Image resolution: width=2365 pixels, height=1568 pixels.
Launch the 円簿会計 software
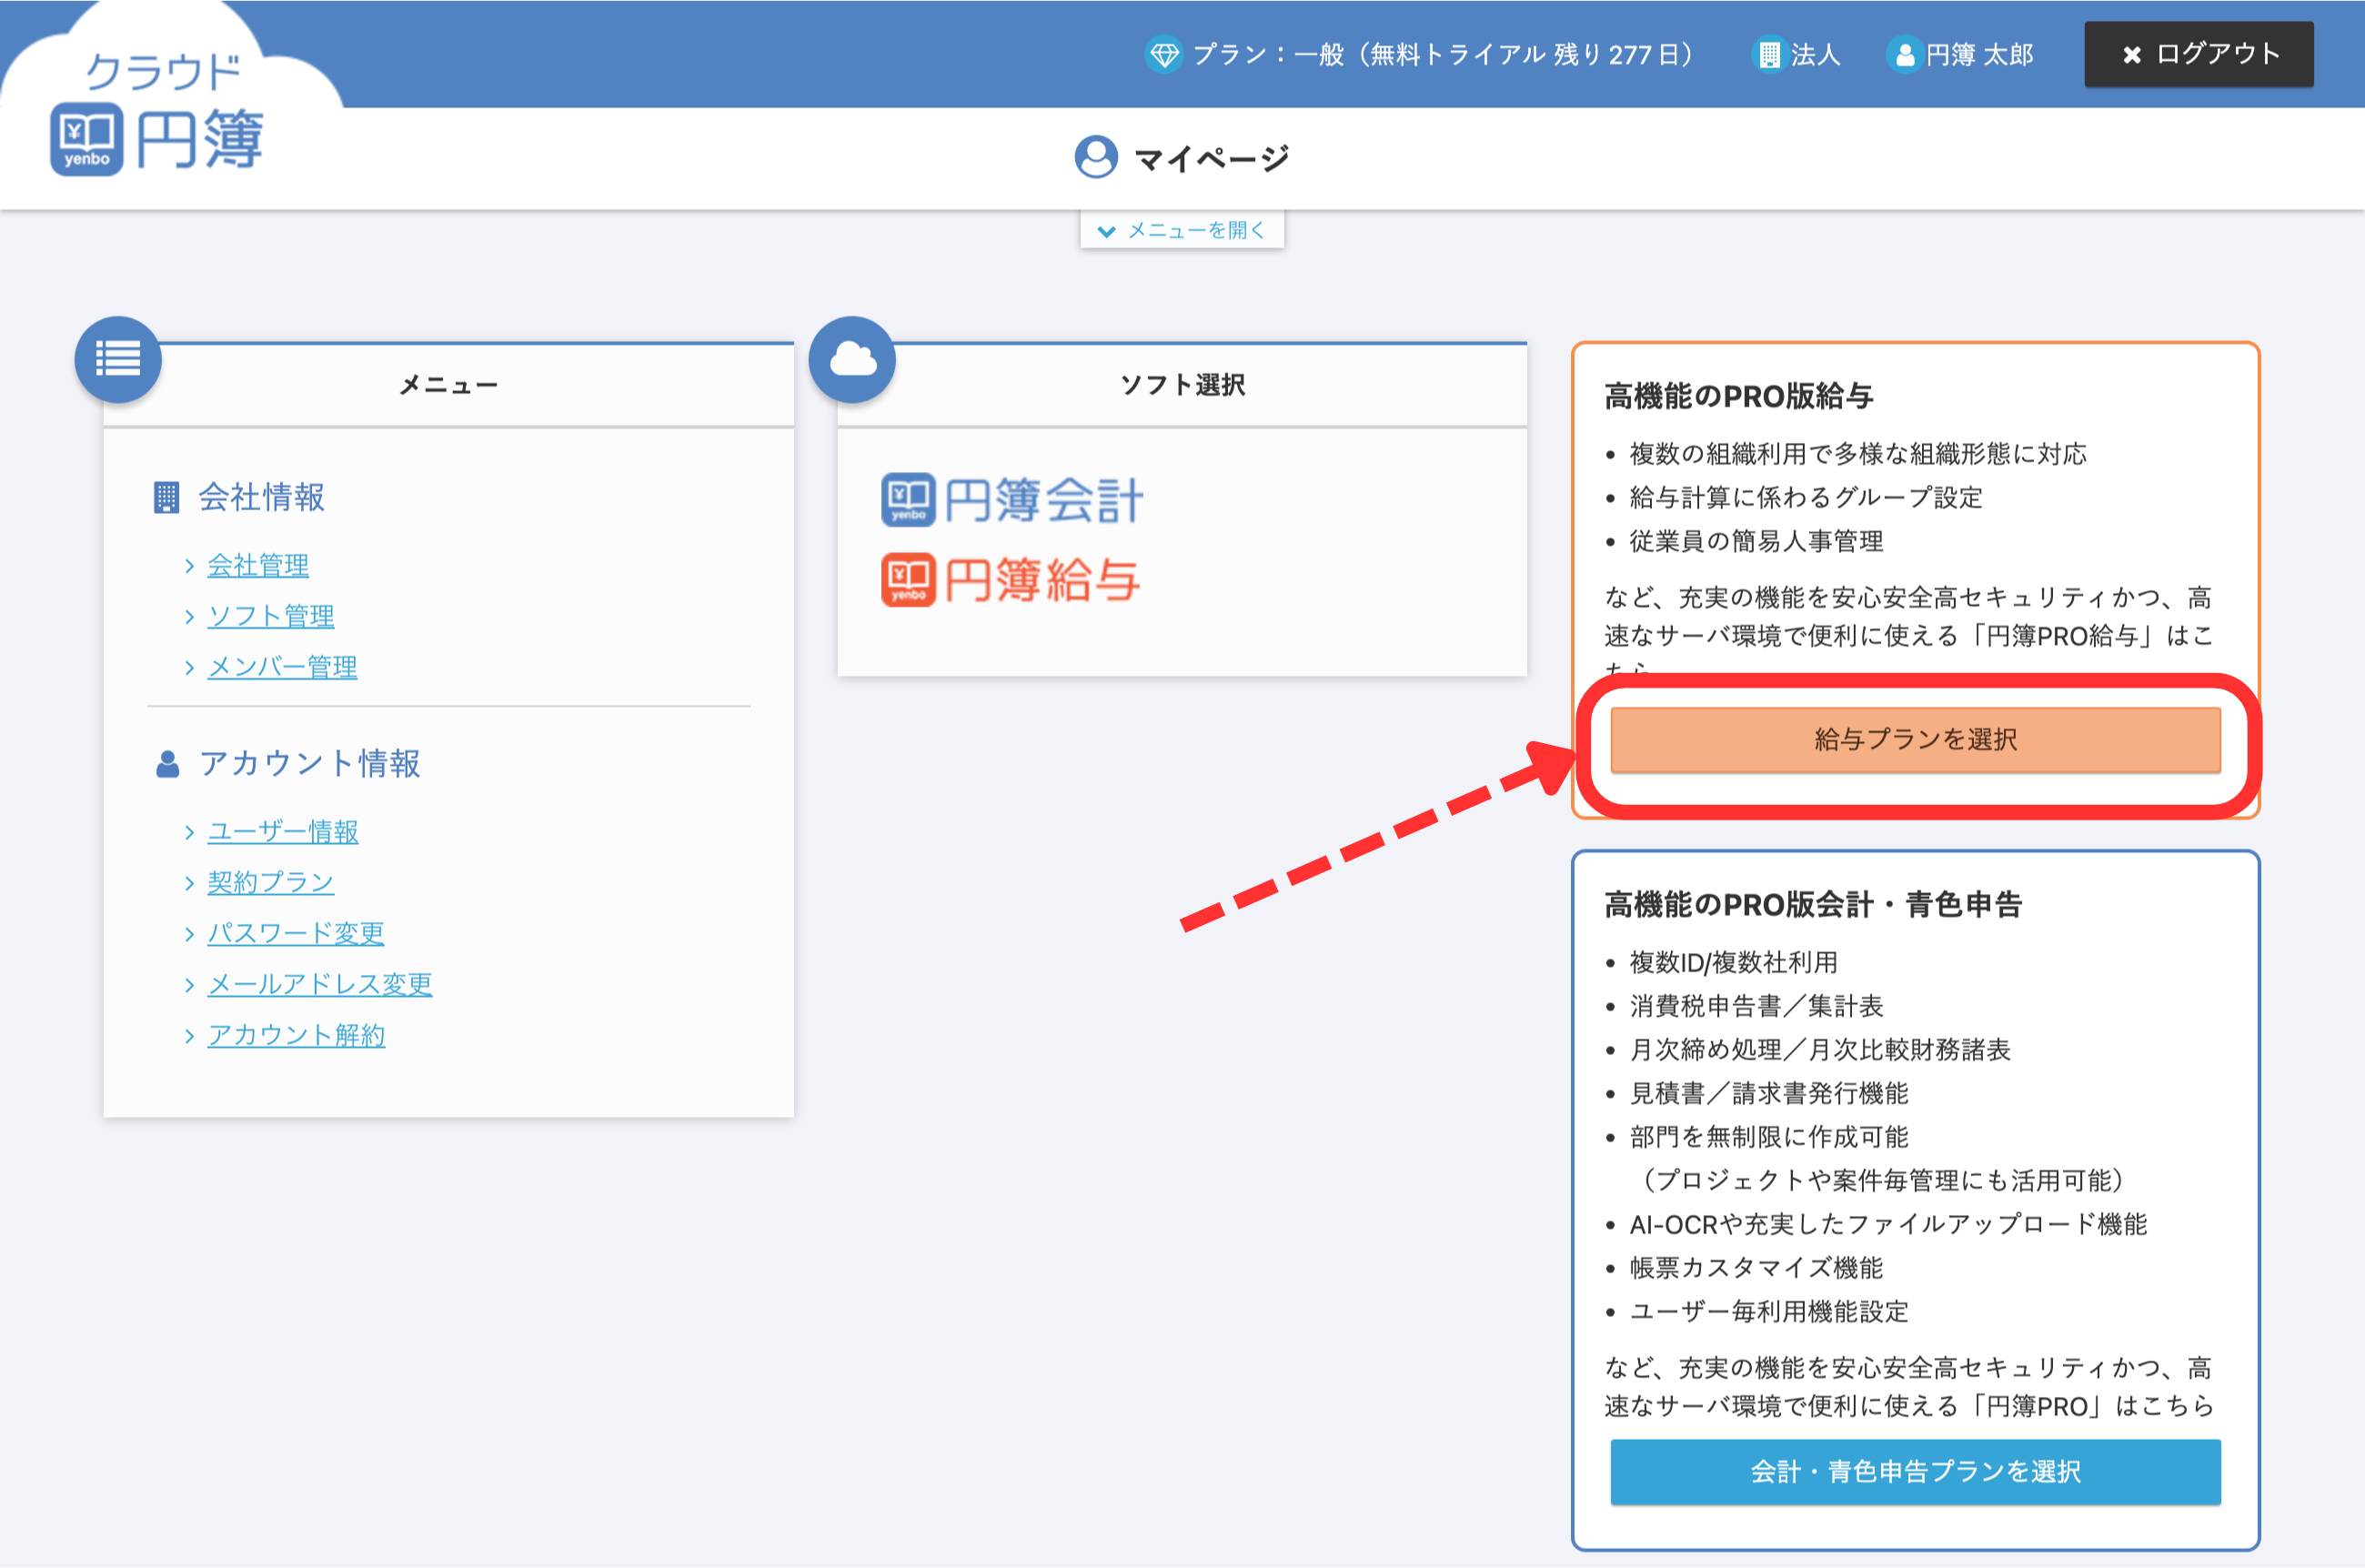pyautogui.click(x=1011, y=499)
